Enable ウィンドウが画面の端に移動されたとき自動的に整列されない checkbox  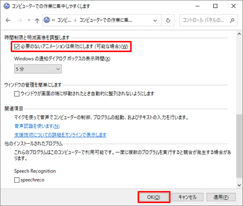(x=17, y=94)
